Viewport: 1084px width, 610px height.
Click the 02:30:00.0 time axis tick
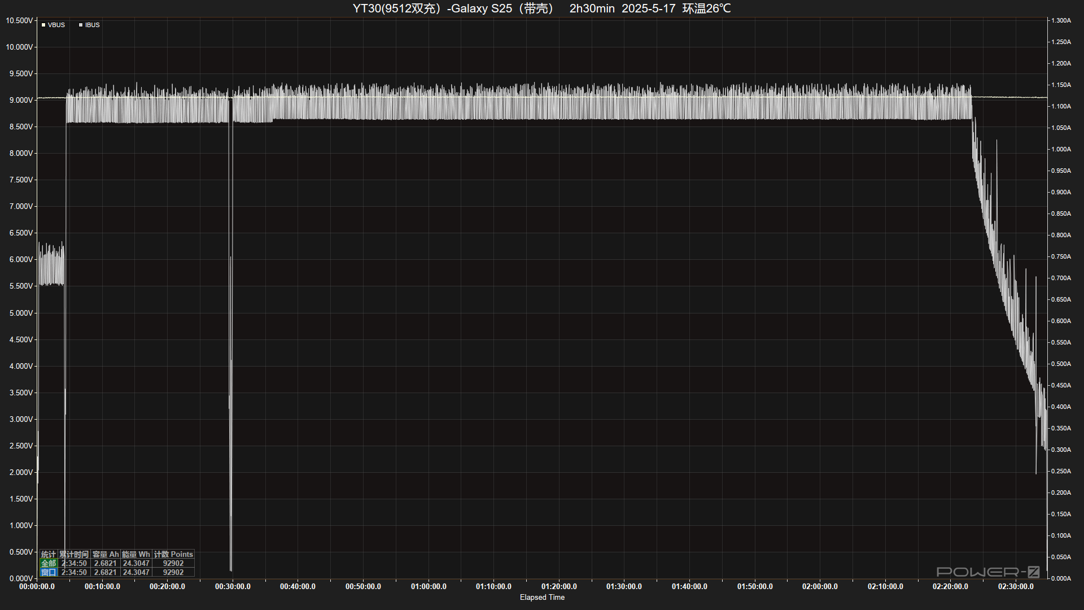(1016, 586)
